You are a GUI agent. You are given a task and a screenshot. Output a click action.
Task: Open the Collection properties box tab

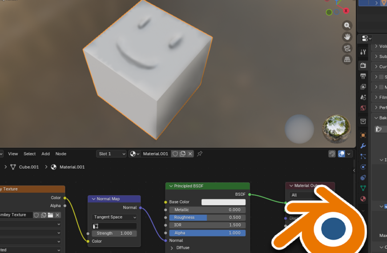click(363, 121)
